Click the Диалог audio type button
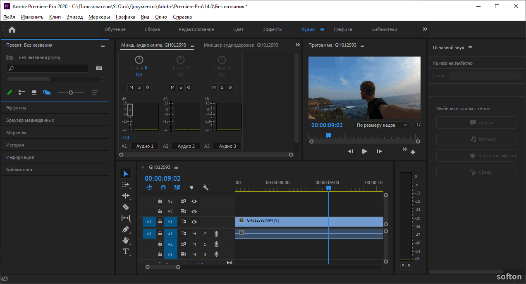526x284 pixels. point(476,123)
